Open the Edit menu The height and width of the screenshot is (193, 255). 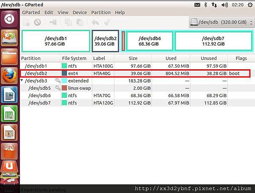click(x=49, y=12)
